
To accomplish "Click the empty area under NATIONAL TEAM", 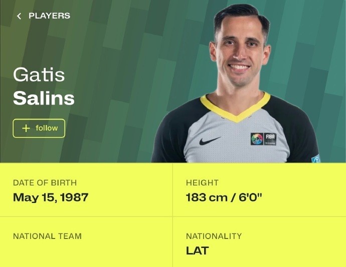I will (x=86, y=253).
